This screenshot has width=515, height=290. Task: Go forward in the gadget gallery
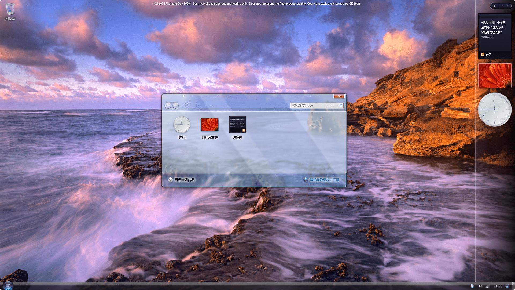coord(175,106)
